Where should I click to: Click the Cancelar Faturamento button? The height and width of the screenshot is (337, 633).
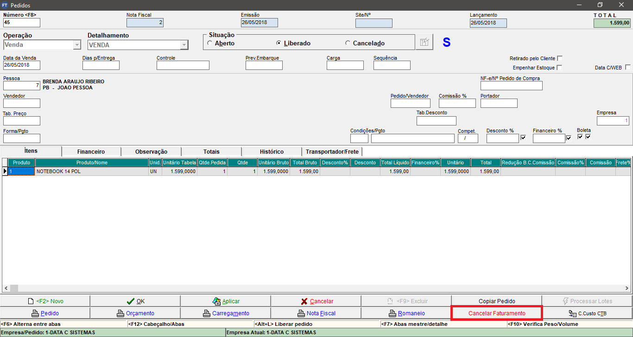coord(497,313)
